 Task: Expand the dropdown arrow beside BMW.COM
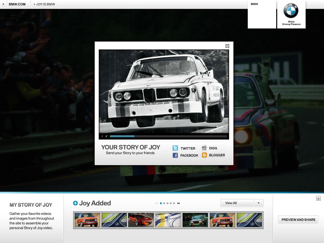click(x=3, y=4)
